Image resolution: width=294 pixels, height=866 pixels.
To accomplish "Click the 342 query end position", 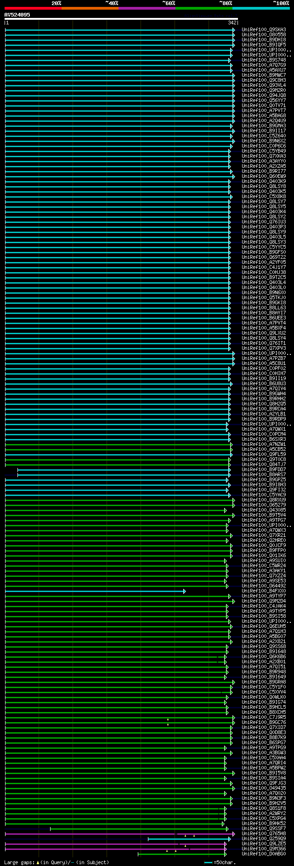I will pyautogui.click(x=232, y=23).
